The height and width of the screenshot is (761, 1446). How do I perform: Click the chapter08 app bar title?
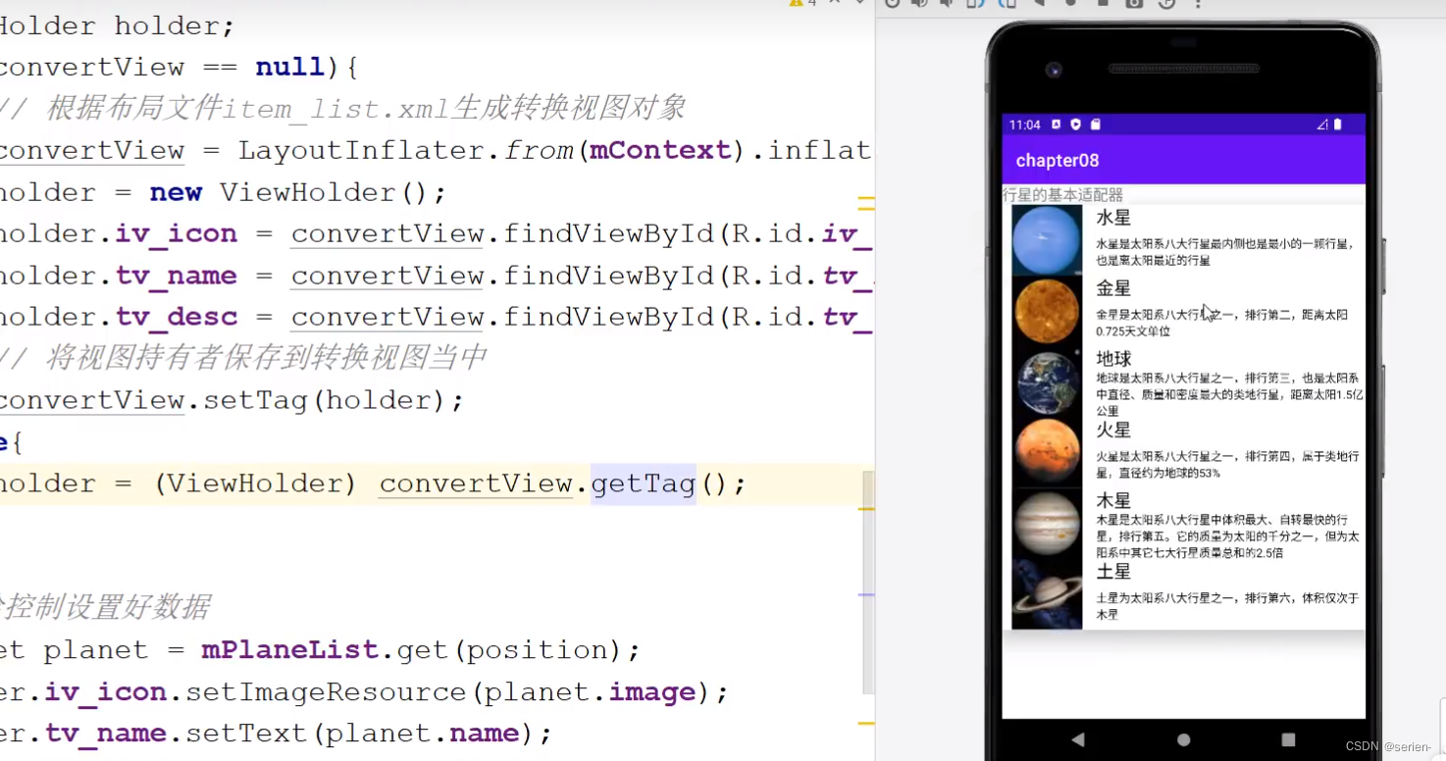1058,160
